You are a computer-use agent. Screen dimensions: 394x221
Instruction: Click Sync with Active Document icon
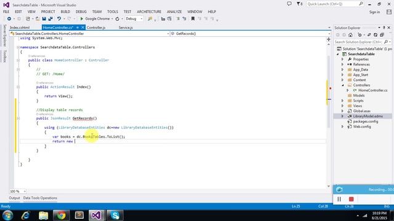(x=369, y=35)
